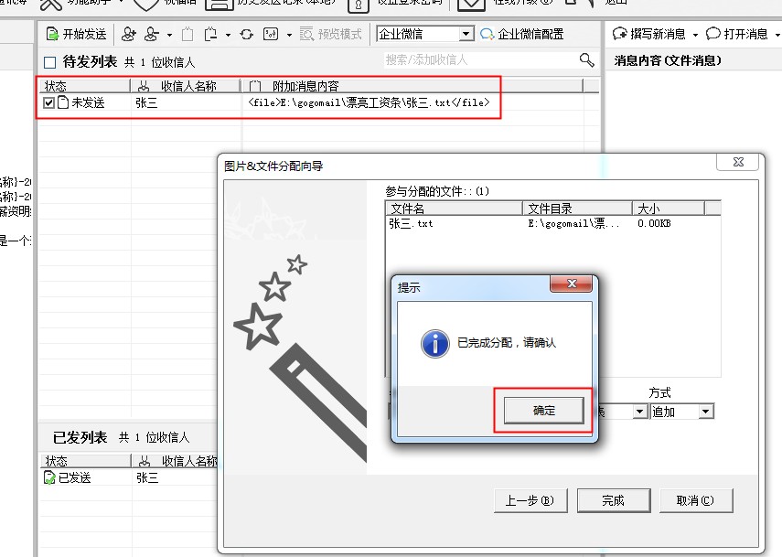The width and height of the screenshot is (782, 557).
Task: Sort by 收信人名称 column in 待发列表
Action: tap(186, 86)
